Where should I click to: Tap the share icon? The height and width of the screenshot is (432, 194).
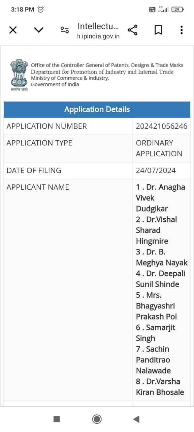(x=133, y=30)
